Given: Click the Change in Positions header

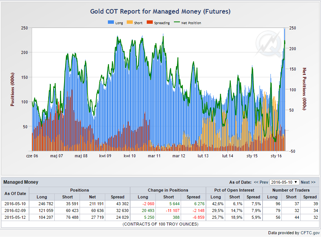Looking at the screenshot, I should 168,190.
